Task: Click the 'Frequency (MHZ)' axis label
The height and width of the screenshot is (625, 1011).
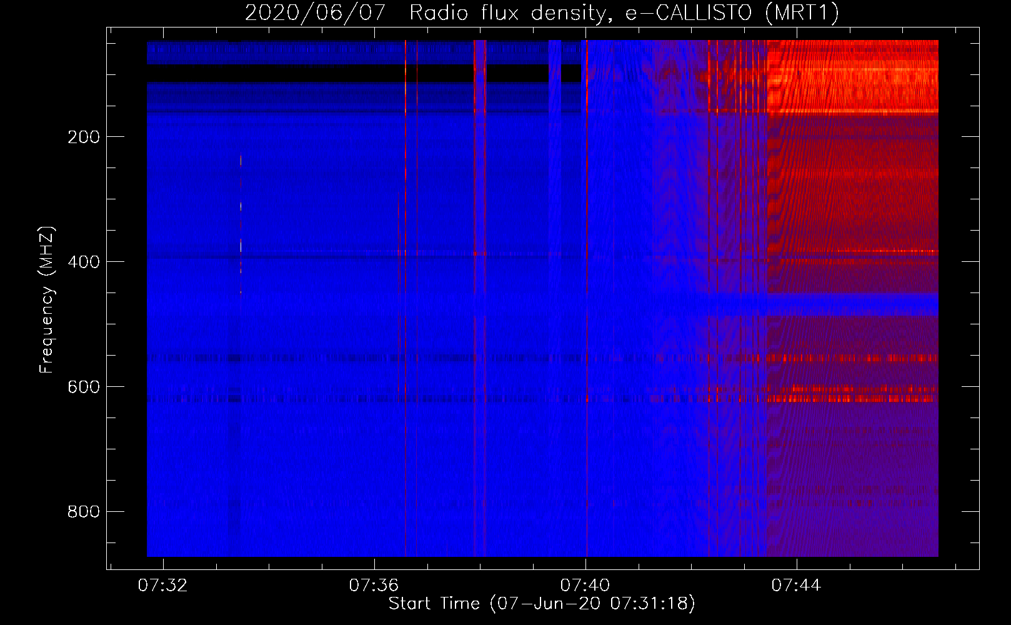Action: click(x=47, y=300)
